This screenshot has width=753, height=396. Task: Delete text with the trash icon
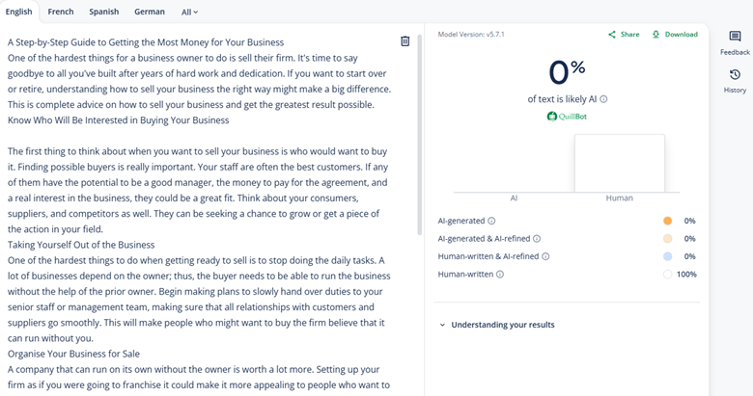(405, 41)
